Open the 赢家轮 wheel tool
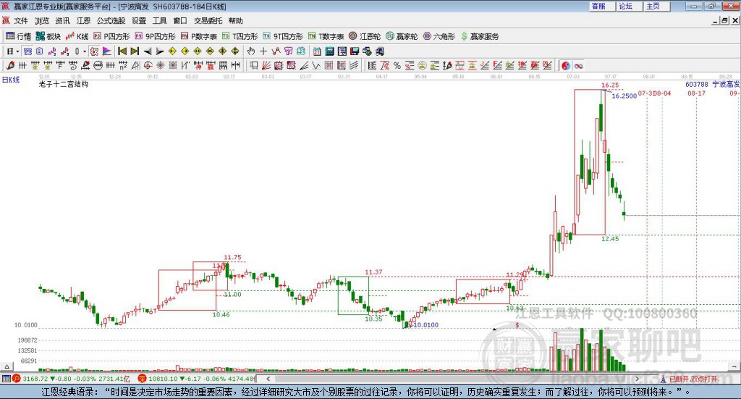Image resolution: width=741 pixels, height=399 pixels. tap(402, 36)
